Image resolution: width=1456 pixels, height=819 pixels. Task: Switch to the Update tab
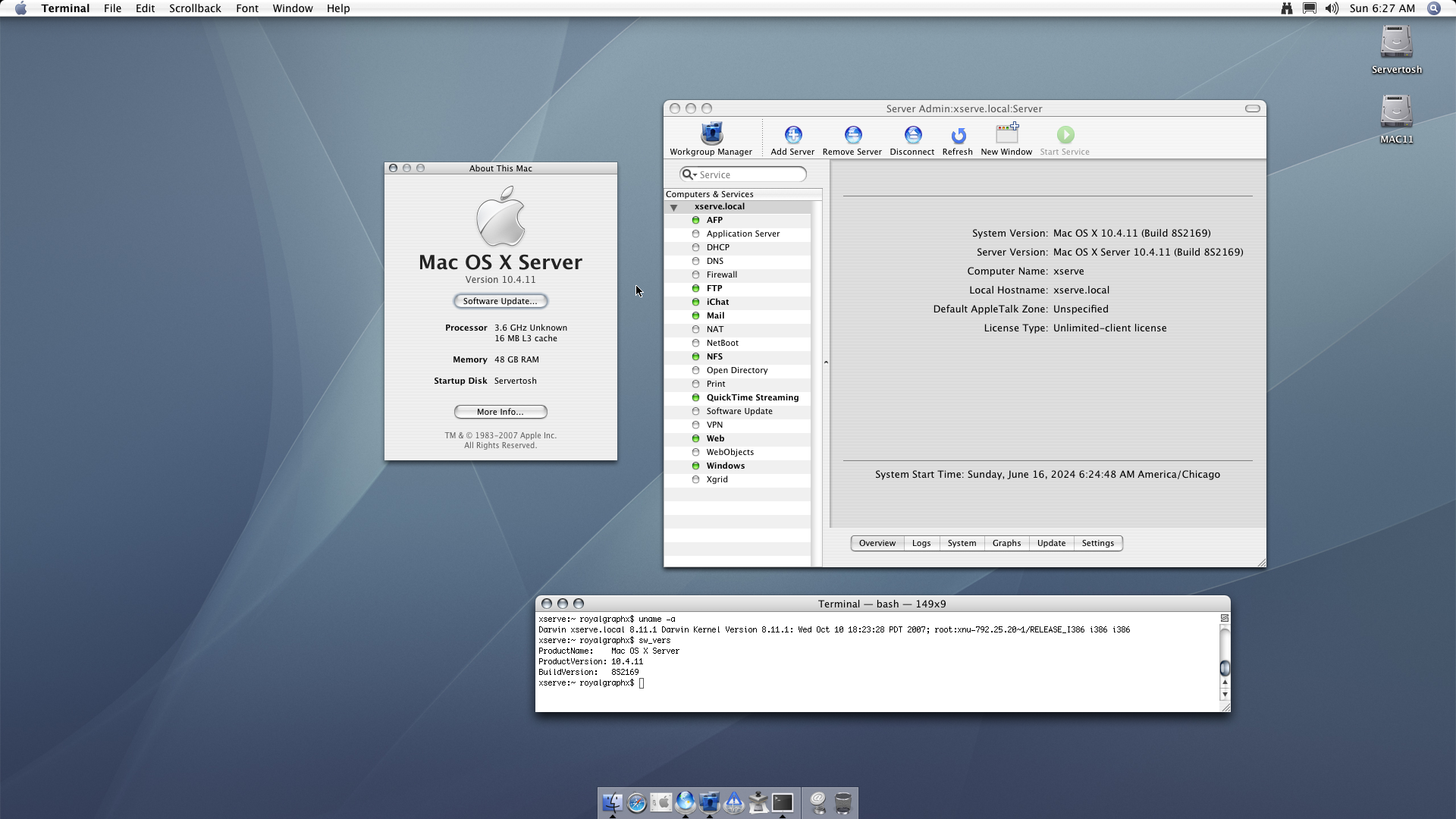pos(1051,543)
